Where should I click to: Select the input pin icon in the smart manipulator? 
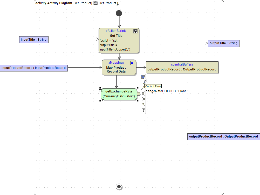143,94
